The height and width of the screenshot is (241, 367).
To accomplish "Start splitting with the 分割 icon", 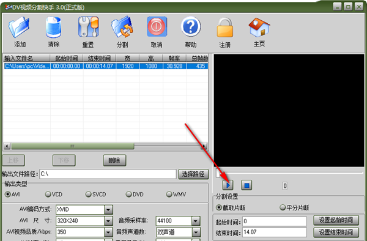I will point(122,27).
